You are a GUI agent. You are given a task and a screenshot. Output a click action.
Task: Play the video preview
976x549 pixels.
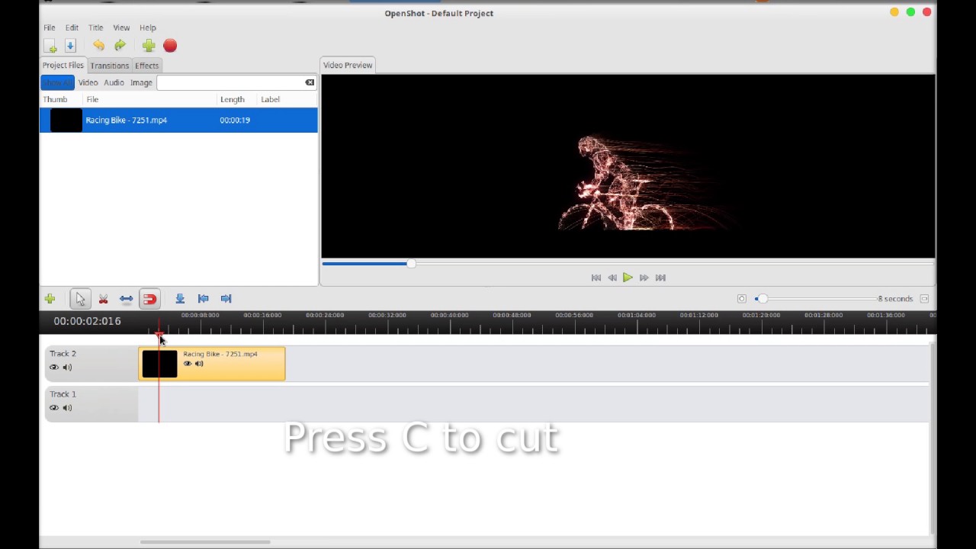[628, 278]
